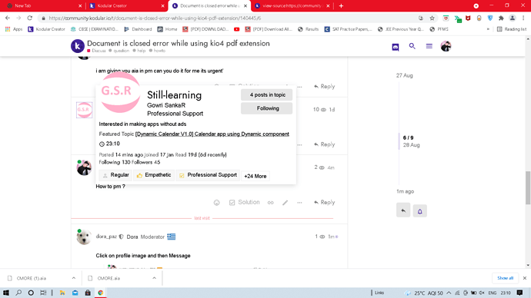
Task: Open the hamburger menu in forum header
Action: click(x=429, y=46)
